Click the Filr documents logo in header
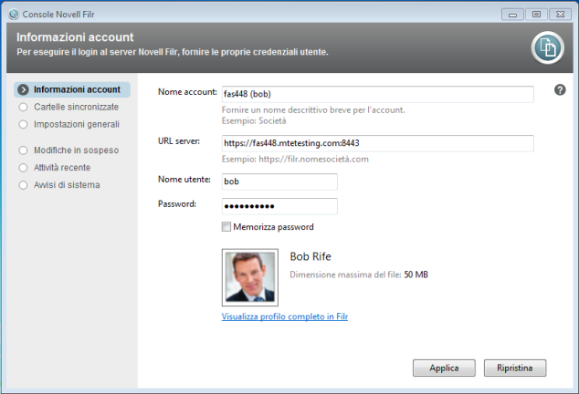579x394 pixels. pyautogui.click(x=548, y=47)
